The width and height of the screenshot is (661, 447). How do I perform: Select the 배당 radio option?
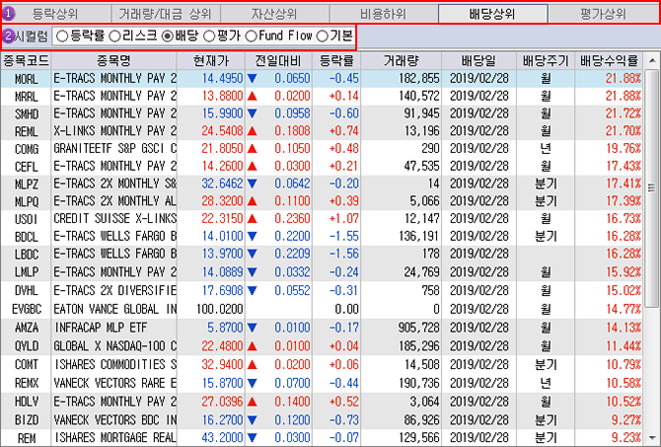click(x=168, y=37)
